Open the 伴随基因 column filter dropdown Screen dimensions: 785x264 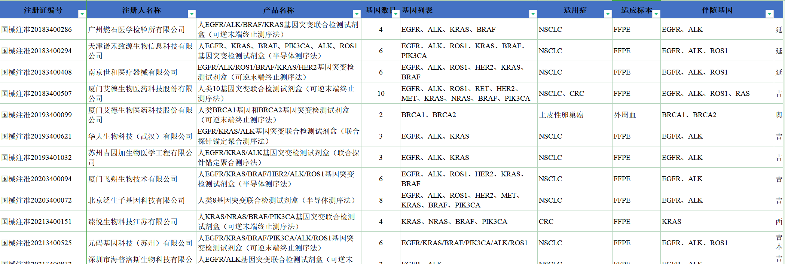[x=769, y=14]
